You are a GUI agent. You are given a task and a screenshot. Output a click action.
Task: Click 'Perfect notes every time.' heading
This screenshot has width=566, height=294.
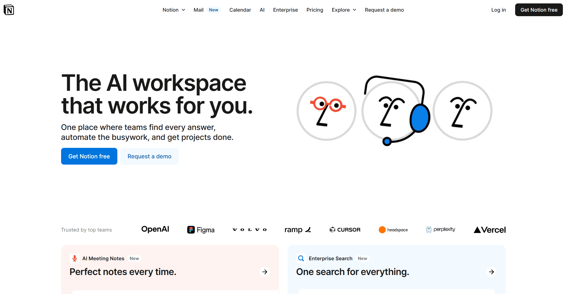click(123, 272)
